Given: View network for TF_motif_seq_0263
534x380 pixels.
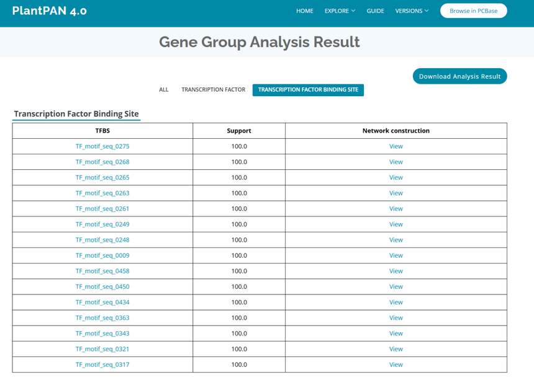Looking at the screenshot, I should tap(396, 193).
